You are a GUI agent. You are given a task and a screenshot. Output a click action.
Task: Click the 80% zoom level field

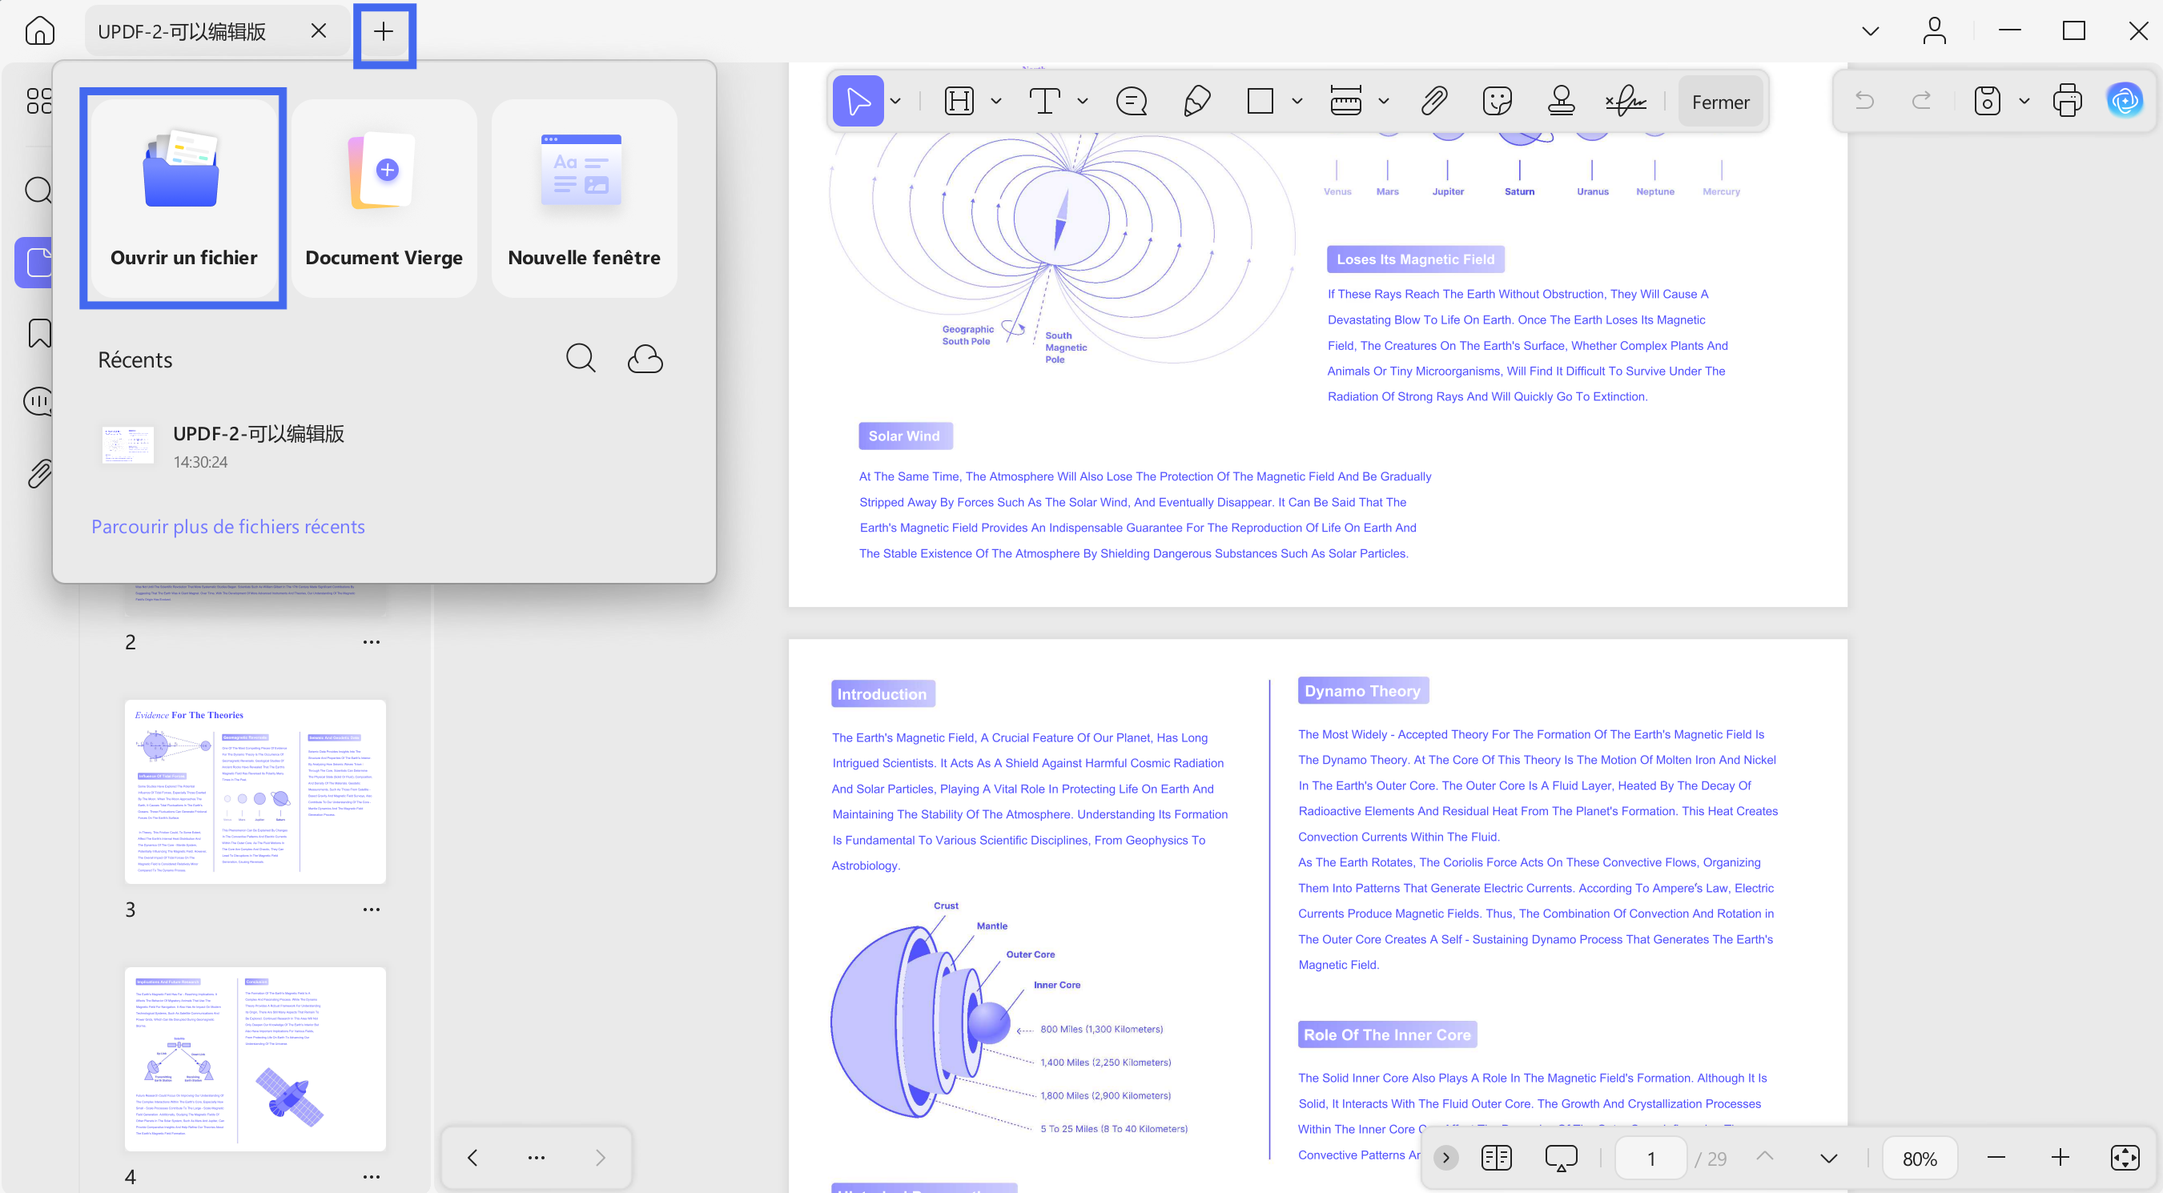pos(1920,1159)
